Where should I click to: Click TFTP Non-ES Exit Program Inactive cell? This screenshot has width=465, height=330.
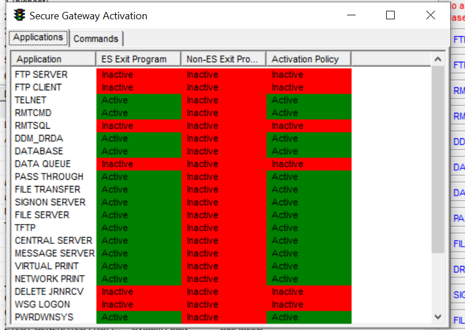coord(224,228)
